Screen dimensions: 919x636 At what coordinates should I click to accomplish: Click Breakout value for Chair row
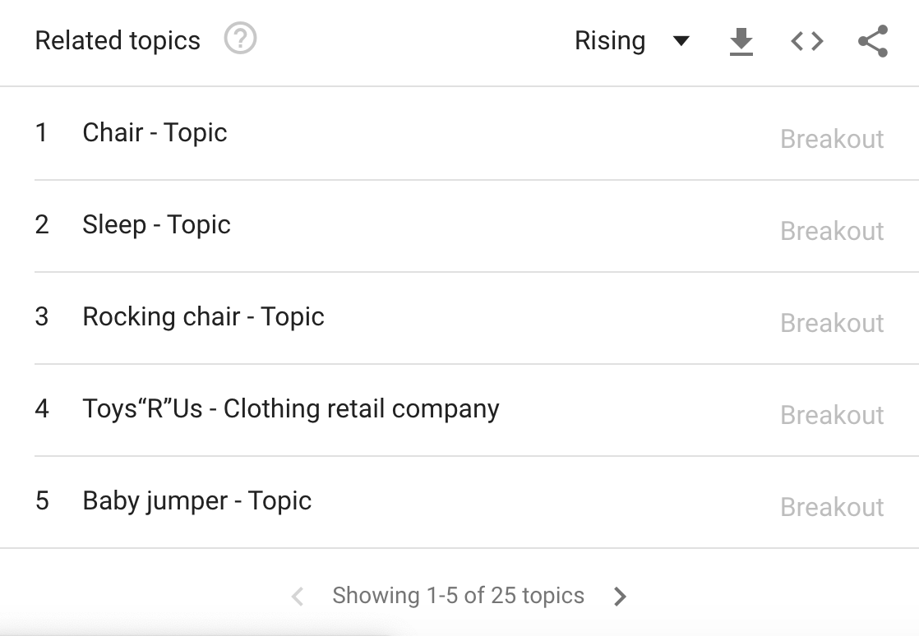pyautogui.click(x=832, y=139)
